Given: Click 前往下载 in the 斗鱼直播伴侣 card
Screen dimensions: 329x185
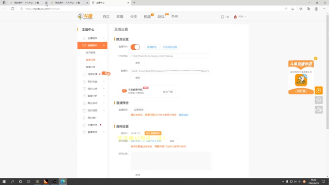Looking at the screenshot, I should [168, 92].
